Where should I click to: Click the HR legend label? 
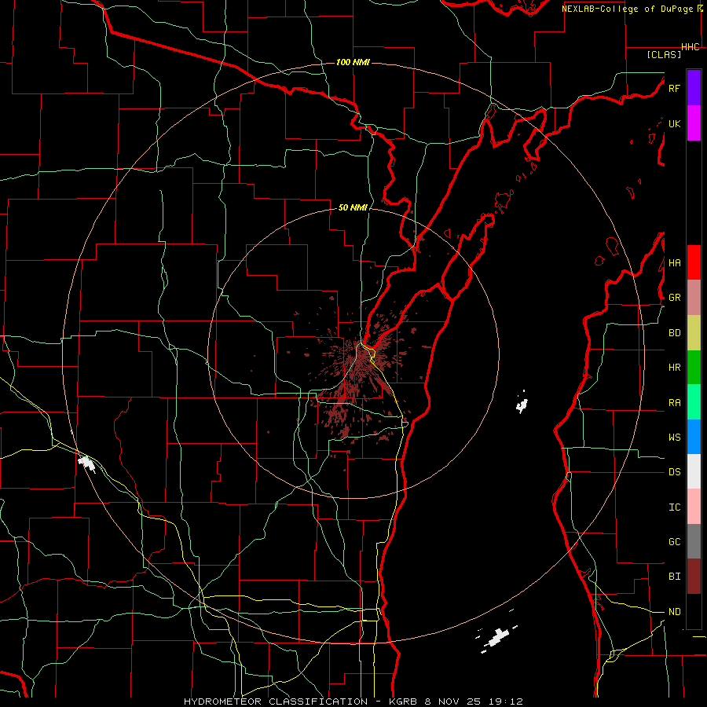click(674, 368)
